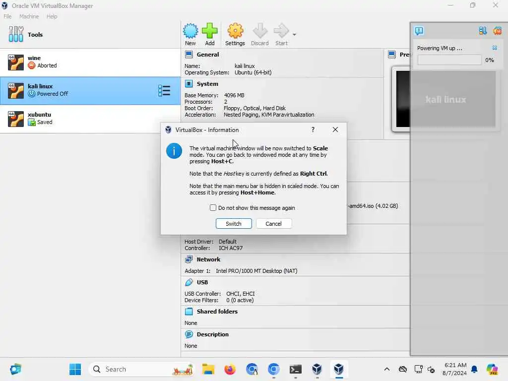The image size is (508, 381).
Task: Click the New machine toolbar icon
Action: pos(190,34)
